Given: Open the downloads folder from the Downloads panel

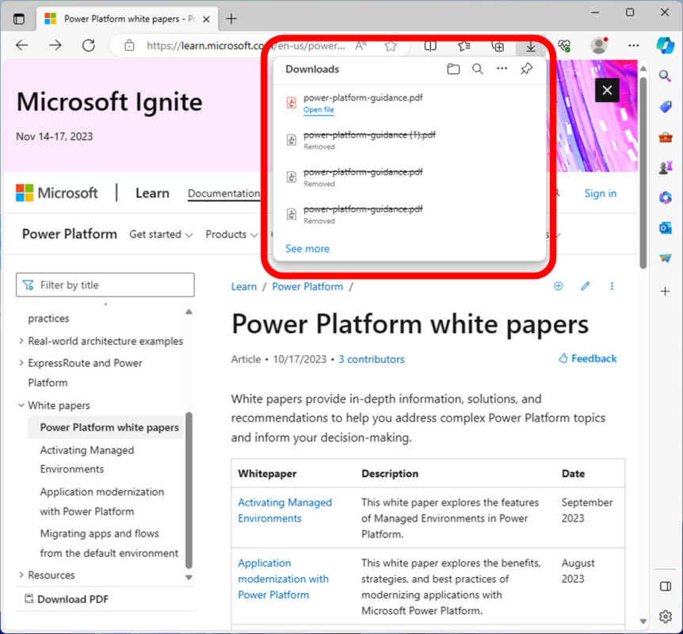Looking at the screenshot, I should click(x=453, y=69).
